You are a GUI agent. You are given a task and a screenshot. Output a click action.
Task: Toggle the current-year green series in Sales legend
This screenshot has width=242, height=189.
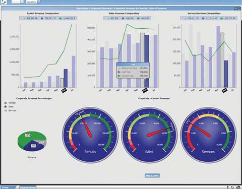[143, 18]
